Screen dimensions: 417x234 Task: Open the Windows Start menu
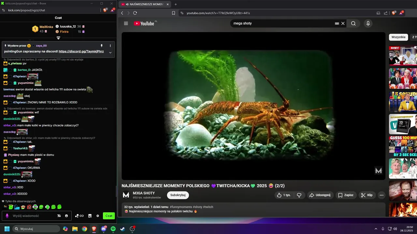pyautogui.click(x=7, y=229)
